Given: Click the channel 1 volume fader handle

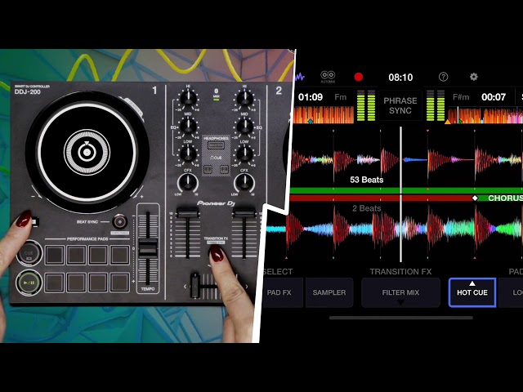Looking at the screenshot, I should (x=188, y=212).
